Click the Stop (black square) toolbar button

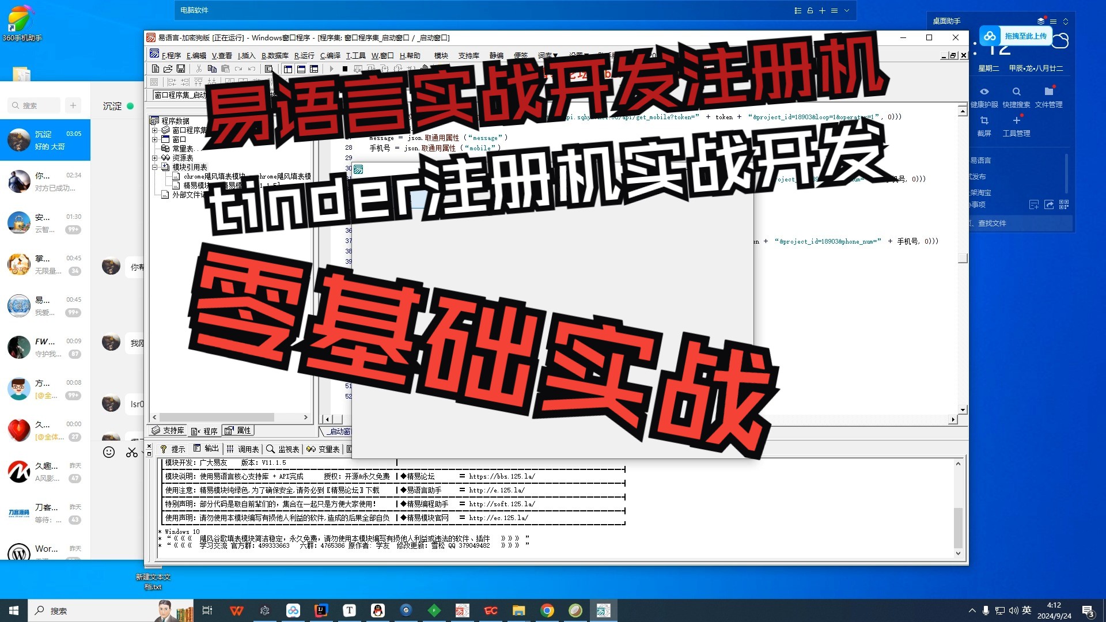point(344,69)
